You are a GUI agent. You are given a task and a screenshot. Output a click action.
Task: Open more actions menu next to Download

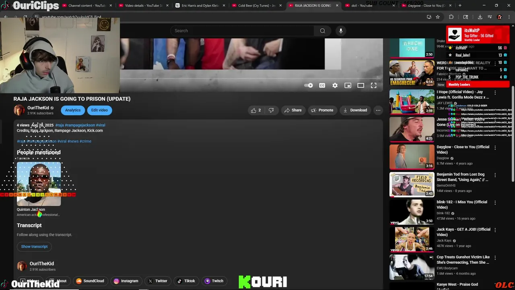tap(378, 110)
